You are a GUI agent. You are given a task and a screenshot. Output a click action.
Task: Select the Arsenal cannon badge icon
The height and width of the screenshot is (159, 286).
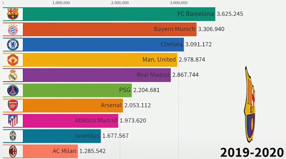tap(13, 105)
